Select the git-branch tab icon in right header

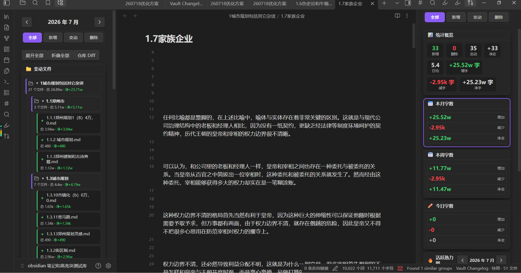(470, 3)
